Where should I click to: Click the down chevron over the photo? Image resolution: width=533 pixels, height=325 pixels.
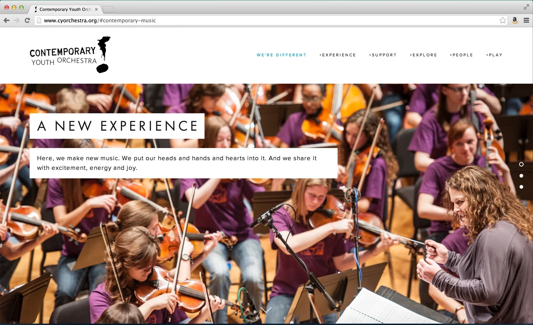click(266, 310)
